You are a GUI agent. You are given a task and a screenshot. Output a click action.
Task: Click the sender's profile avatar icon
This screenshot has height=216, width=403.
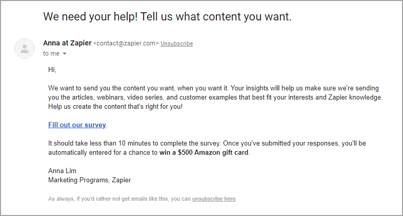pos(24,49)
